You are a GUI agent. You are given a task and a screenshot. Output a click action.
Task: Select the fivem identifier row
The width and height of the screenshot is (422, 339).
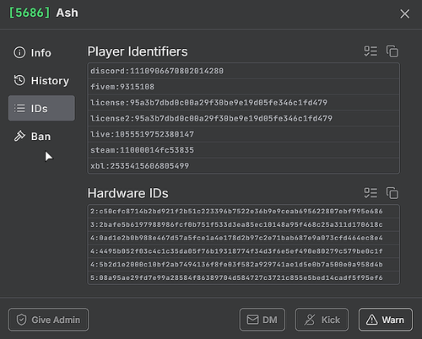pyautogui.click(x=244, y=87)
